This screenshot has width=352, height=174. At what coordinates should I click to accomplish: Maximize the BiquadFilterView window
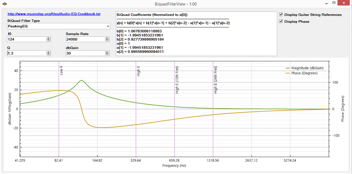pyautogui.click(x=334, y=4)
